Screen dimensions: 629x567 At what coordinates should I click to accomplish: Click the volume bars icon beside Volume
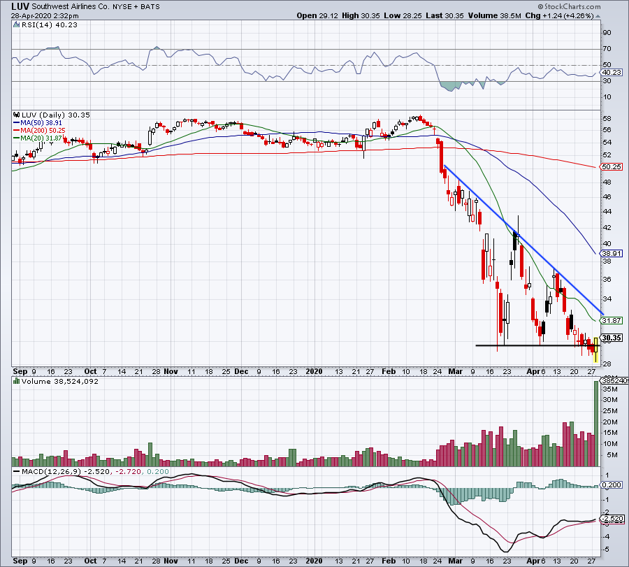(x=17, y=381)
